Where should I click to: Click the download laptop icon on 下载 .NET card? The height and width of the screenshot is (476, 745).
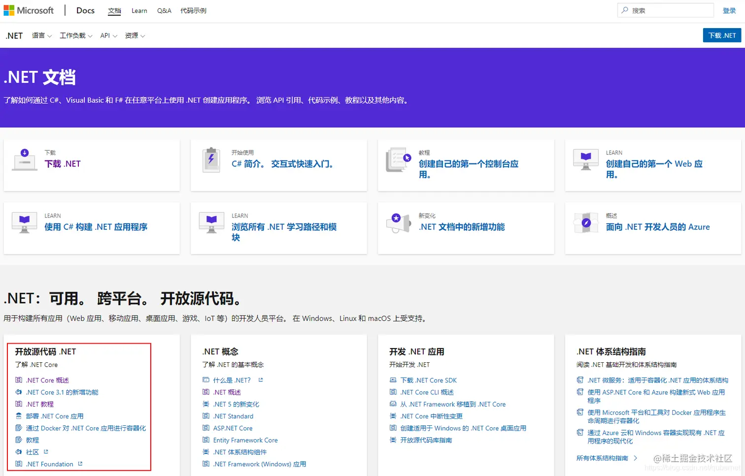25,159
